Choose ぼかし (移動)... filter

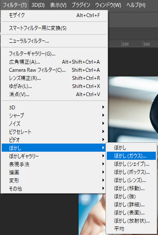point(131,188)
